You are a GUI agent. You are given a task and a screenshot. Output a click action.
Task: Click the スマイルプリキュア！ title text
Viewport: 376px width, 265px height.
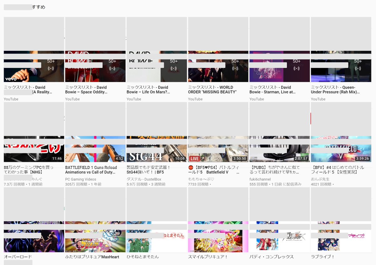click(208, 257)
